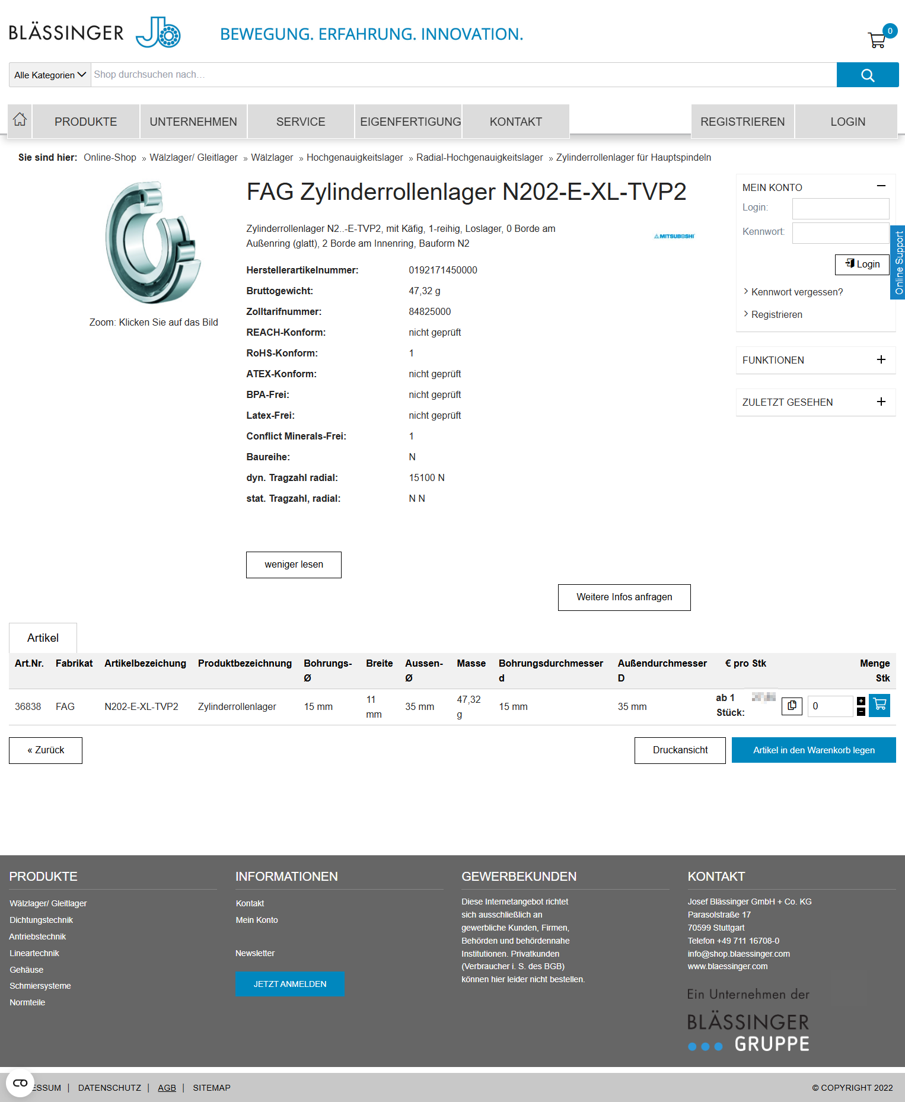
Task: Click the magnifier search button
Action: pyautogui.click(x=867, y=75)
